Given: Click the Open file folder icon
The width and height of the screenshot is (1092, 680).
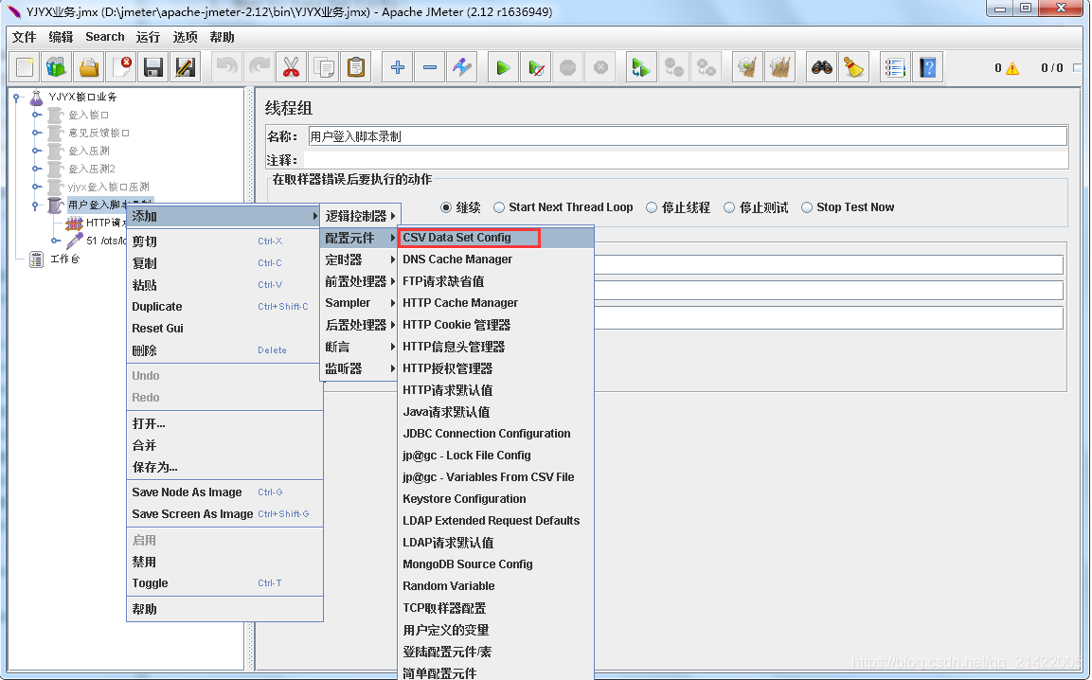Looking at the screenshot, I should pos(89,67).
